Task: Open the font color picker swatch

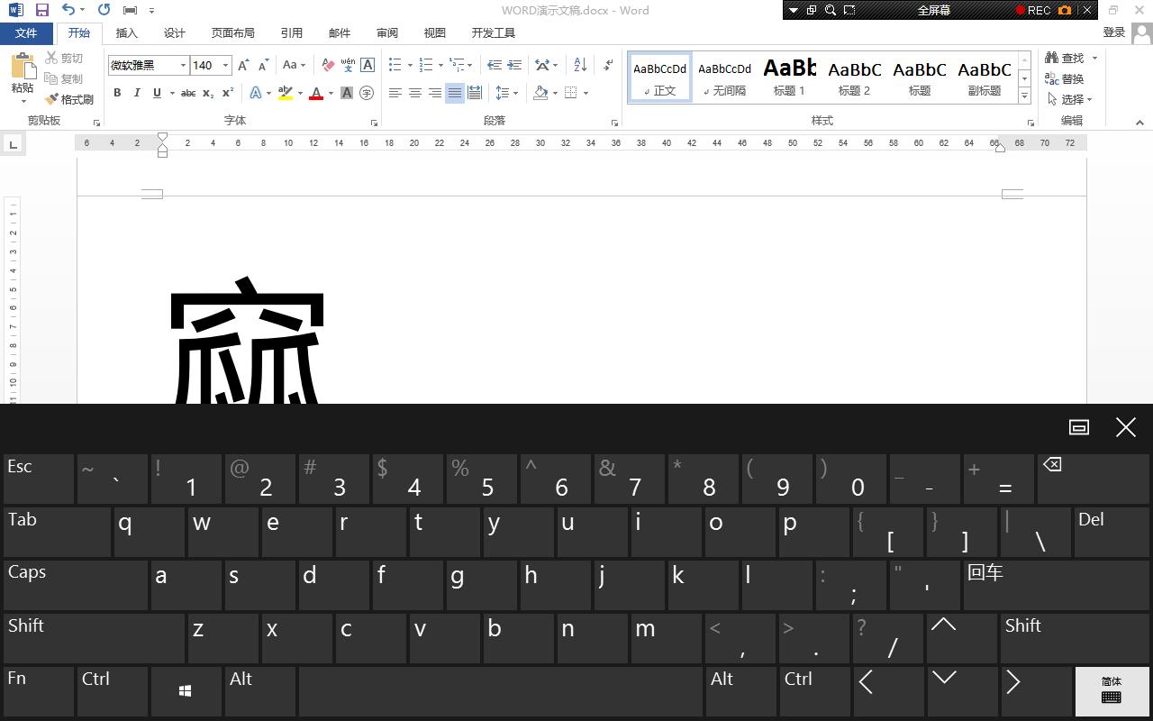Action: 315,93
